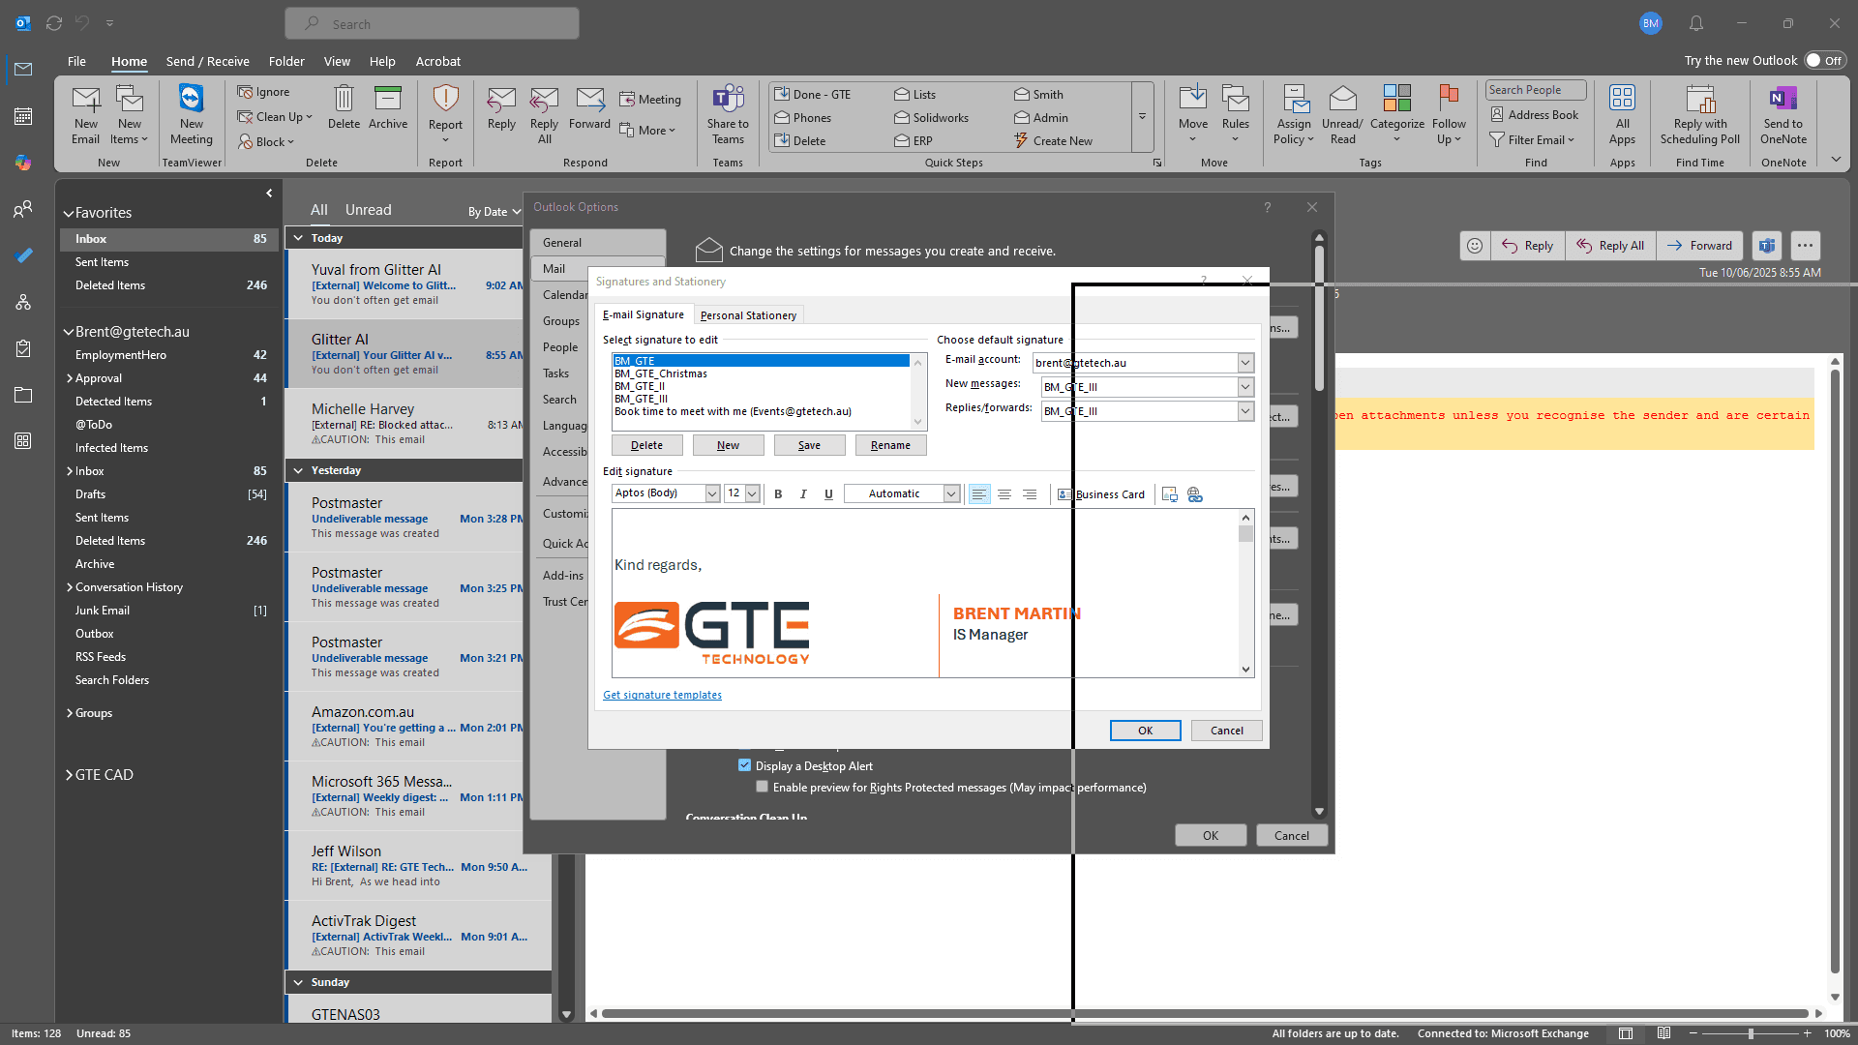Screen dimensions: 1858x1045
Task: Open Address Book
Action: pos(1535,114)
